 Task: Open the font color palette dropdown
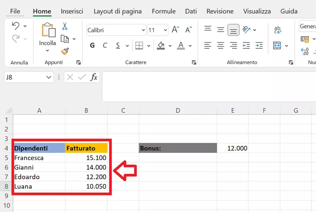(190, 46)
